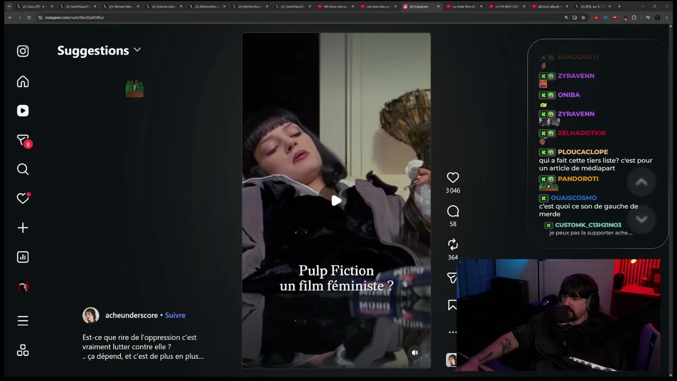
Task: Go to previous reel with up arrow
Action: click(641, 183)
